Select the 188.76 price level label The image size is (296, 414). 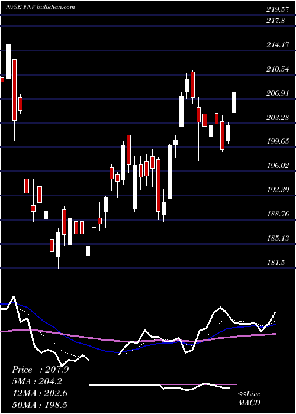[x=277, y=214]
